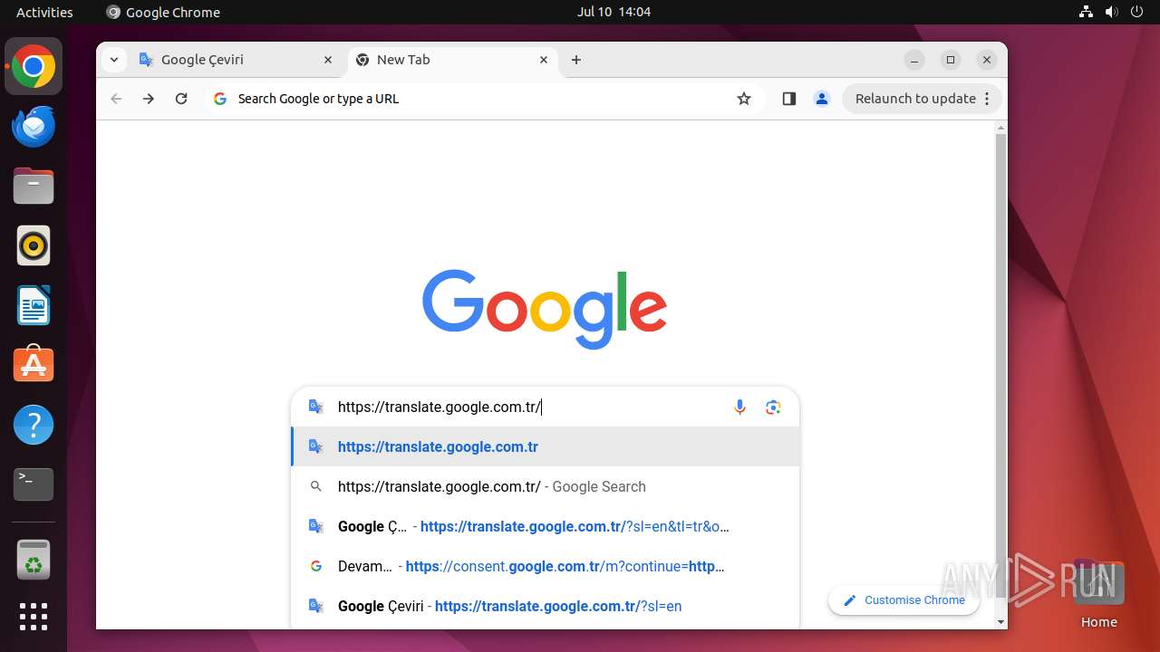The image size is (1160, 652).
Task: Toggle the Chrome side panel
Action: pos(788,99)
